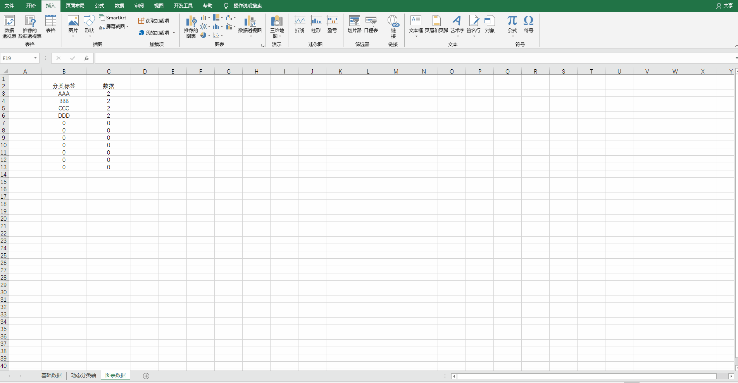Open the 3D Map (三维地图) tool
Viewport: 738px width, 383px height.
[277, 27]
